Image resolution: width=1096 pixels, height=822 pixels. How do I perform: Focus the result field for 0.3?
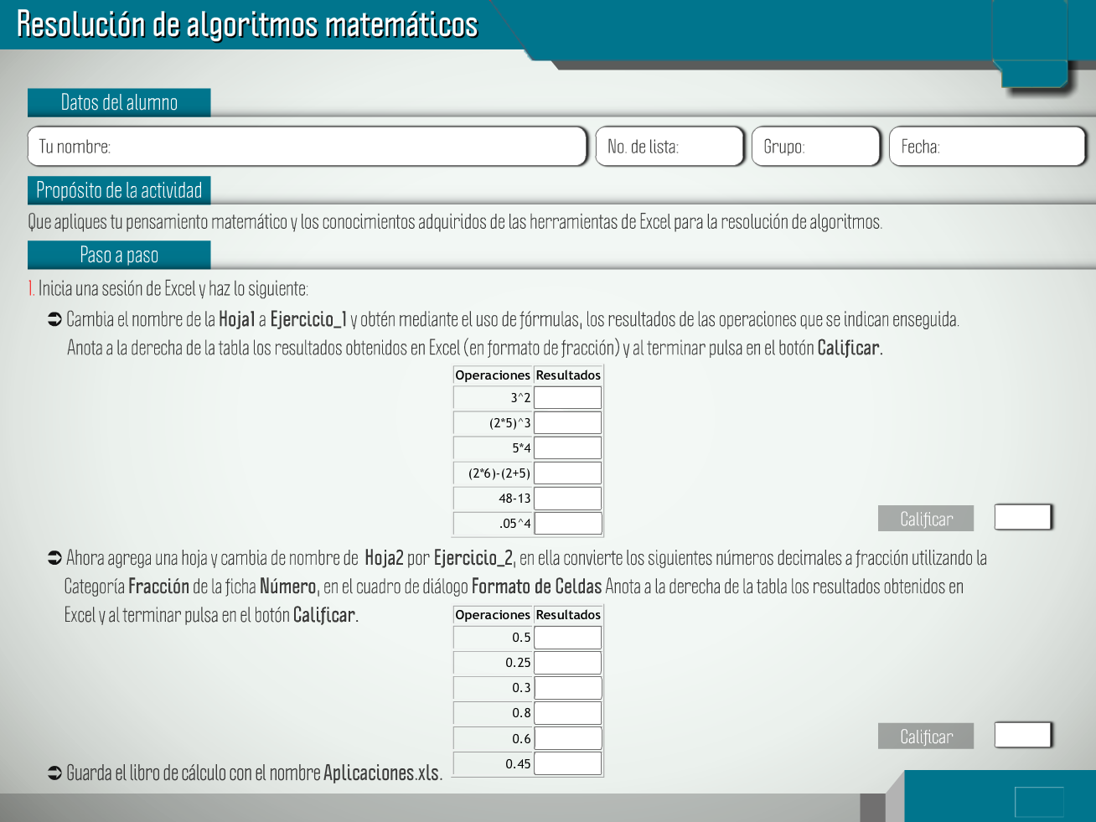(x=567, y=688)
